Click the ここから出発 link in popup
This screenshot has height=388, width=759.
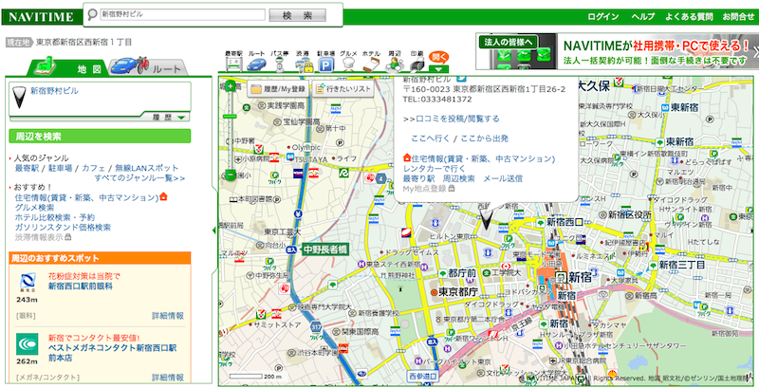[485, 139]
